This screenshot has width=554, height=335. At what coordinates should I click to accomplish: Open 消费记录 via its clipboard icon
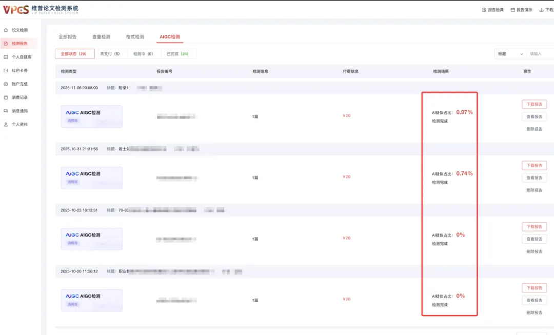(x=6, y=97)
